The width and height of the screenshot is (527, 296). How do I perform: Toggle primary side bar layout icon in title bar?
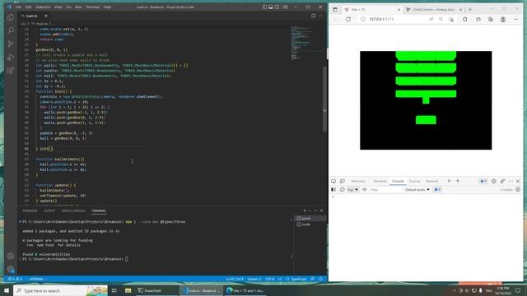[264, 7]
